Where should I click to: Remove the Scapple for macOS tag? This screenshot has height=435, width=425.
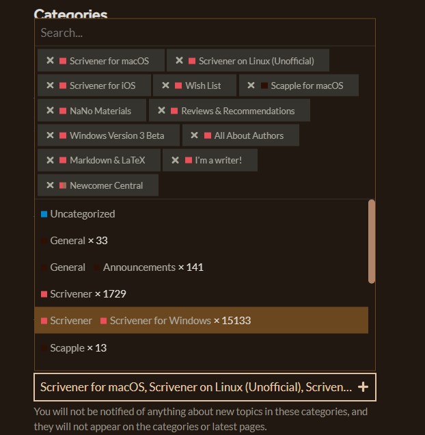pos(251,85)
